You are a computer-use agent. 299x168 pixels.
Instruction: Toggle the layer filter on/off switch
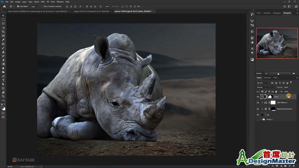291,82
